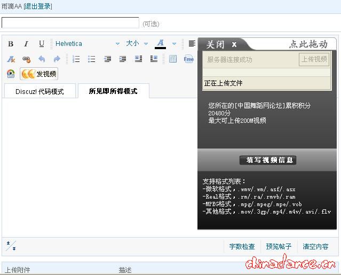Click the -MPEG格式 format line
This screenshot has width=341, height=275.
pyautogui.click(x=252, y=204)
